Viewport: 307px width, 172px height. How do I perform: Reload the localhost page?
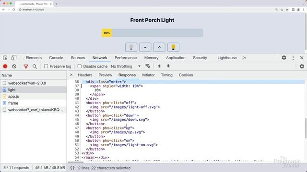(14, 10)
